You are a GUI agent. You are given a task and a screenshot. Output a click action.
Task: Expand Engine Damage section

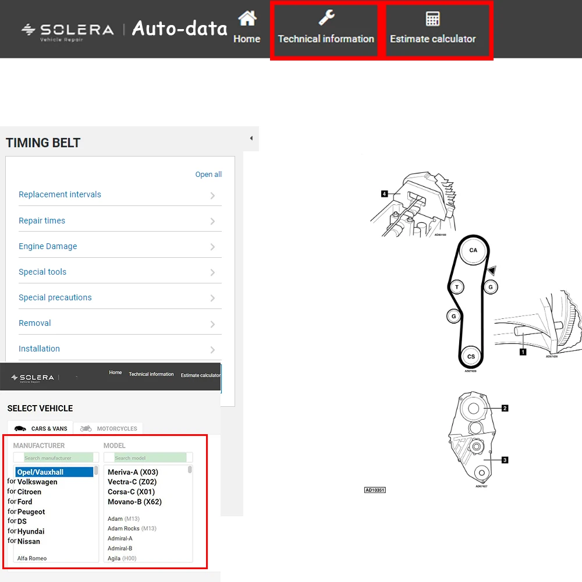(x=120, y=246)
